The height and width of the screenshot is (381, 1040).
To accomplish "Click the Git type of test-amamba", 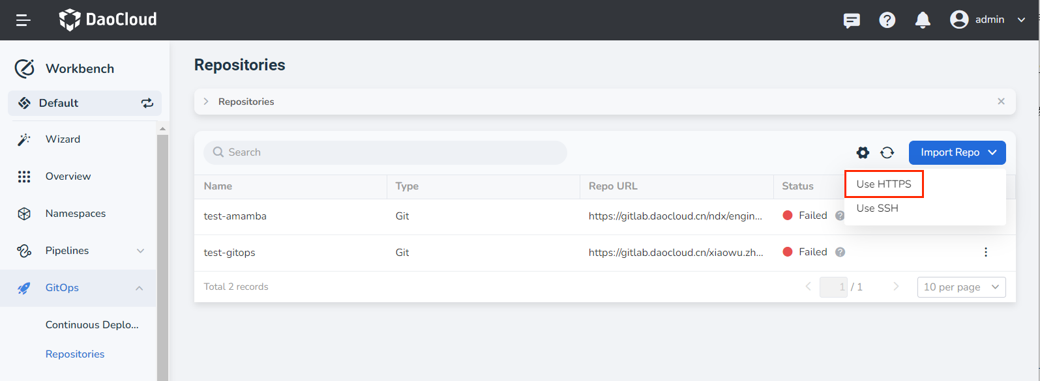I will [402, 216].
